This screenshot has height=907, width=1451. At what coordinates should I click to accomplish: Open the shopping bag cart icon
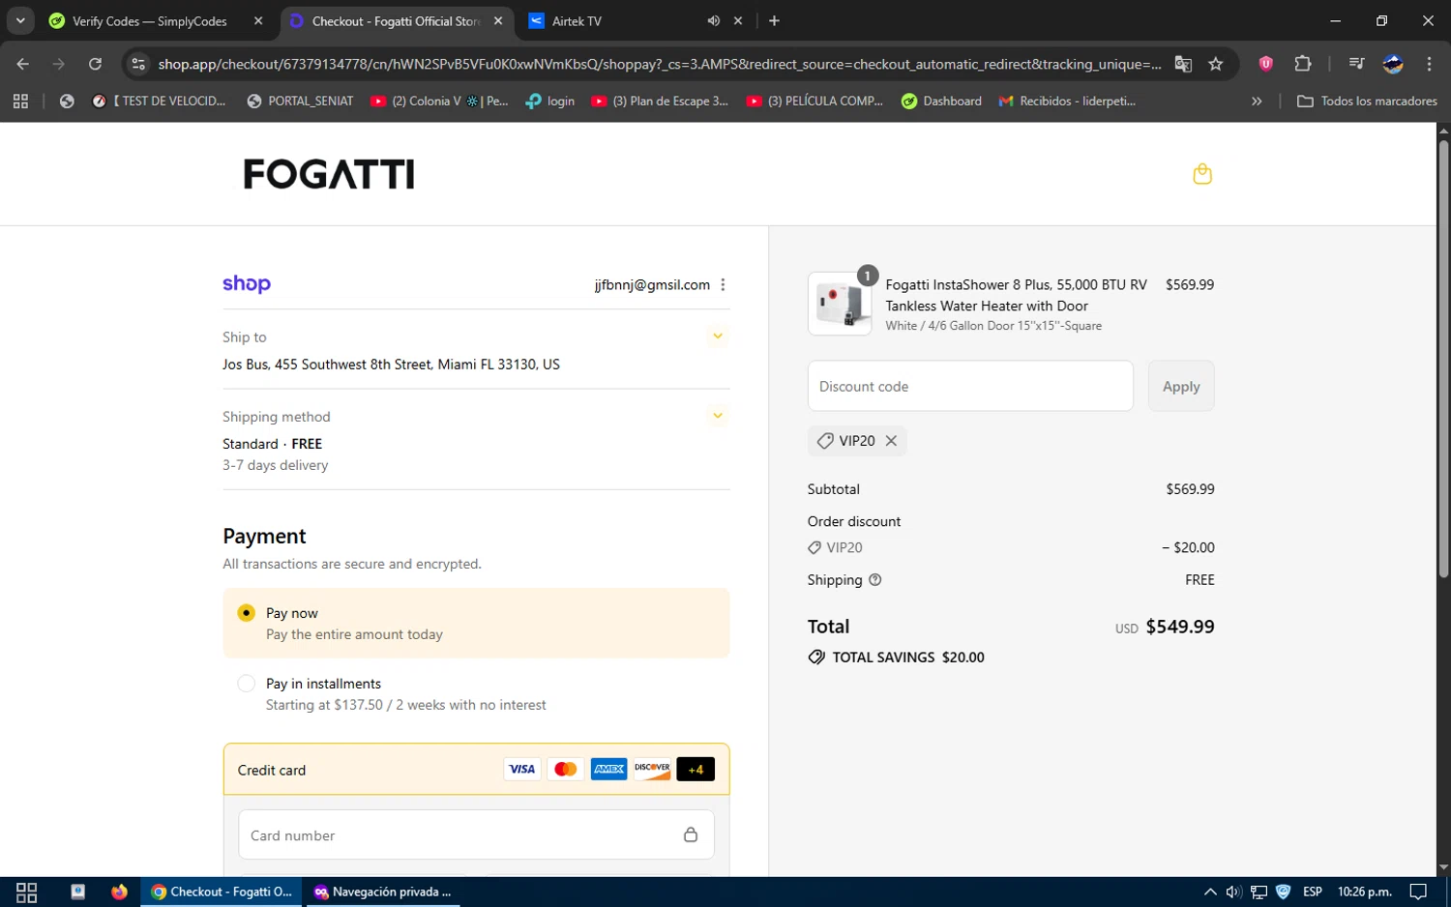point(1202,174)
